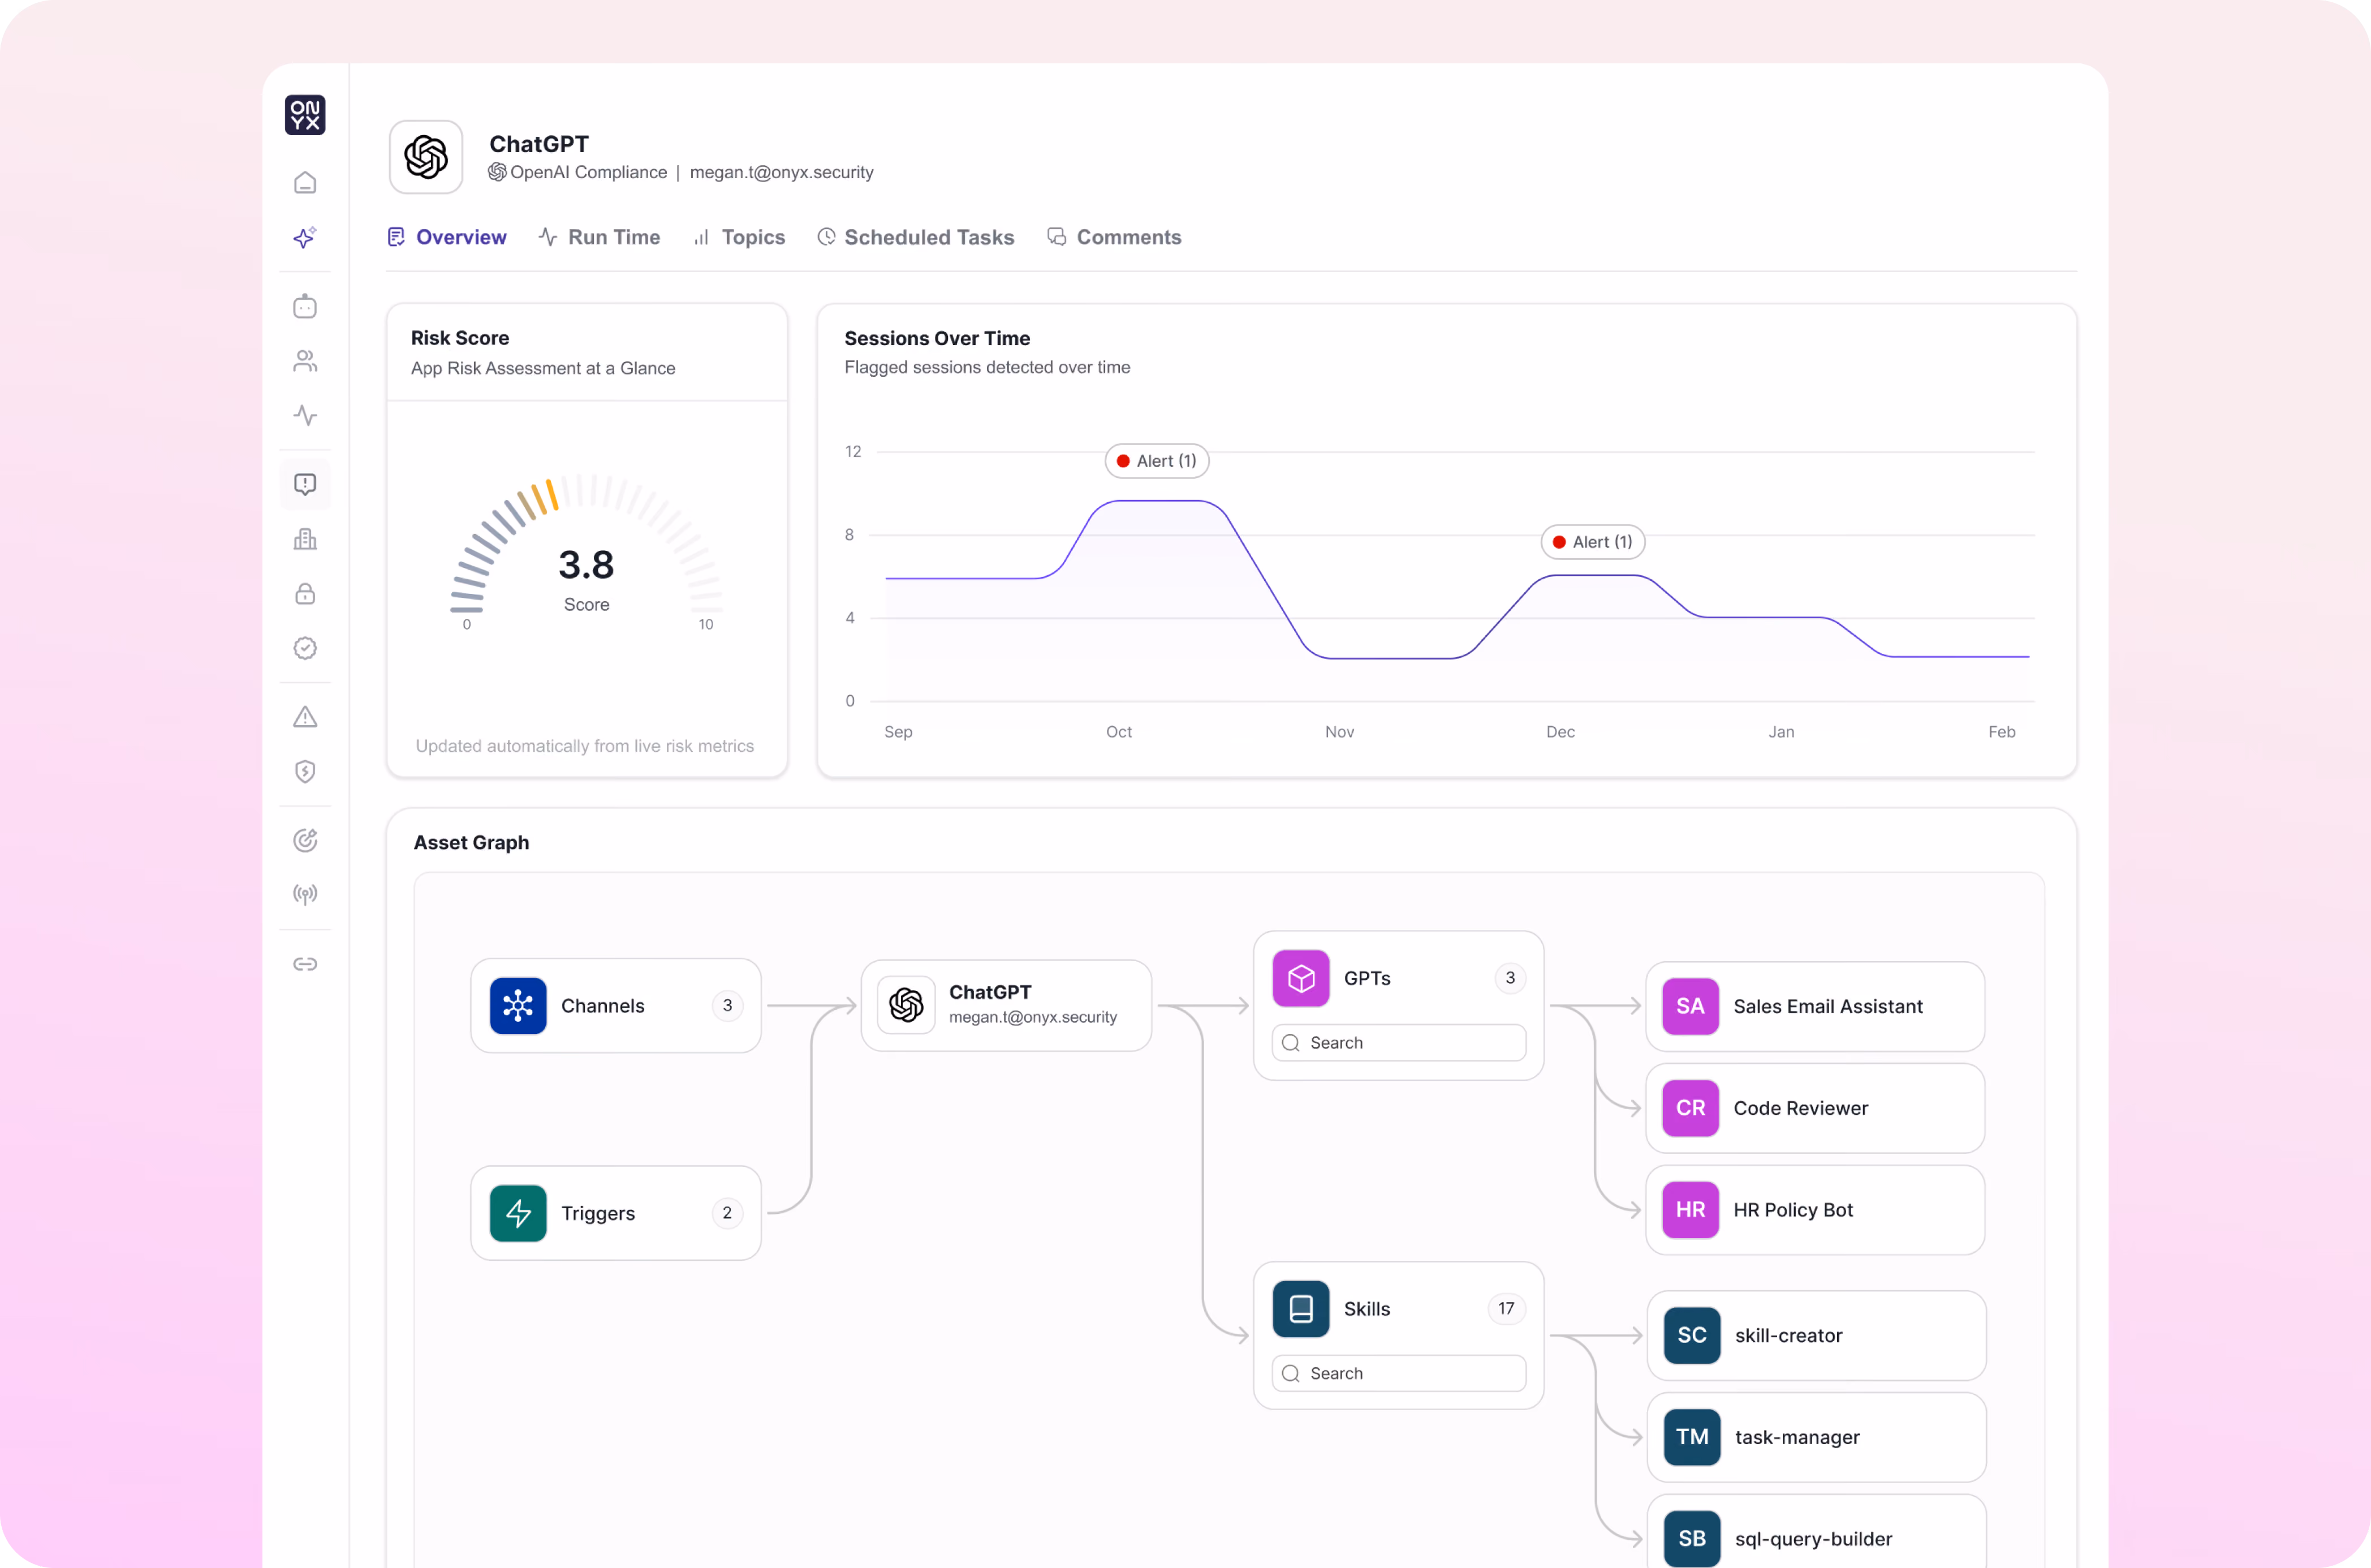The width and height of the screenshot is (2371, 1568).
Task: Click the Jan label on the chart axis
Action: (1781, 732)
